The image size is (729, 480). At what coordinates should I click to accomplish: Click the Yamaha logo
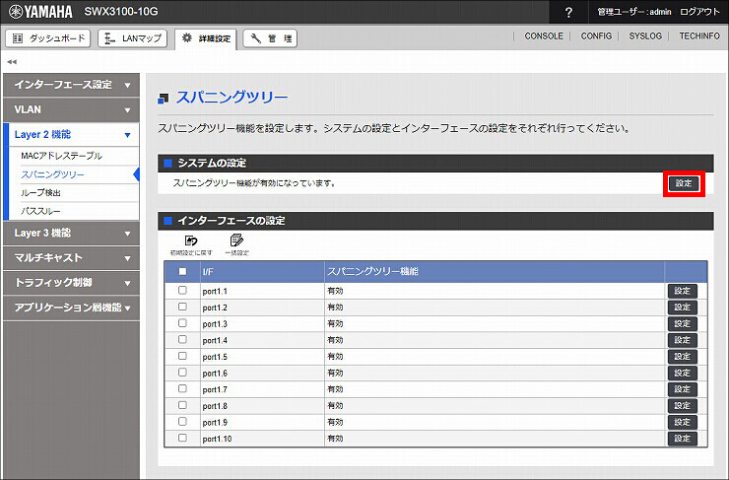pos(41,12)
